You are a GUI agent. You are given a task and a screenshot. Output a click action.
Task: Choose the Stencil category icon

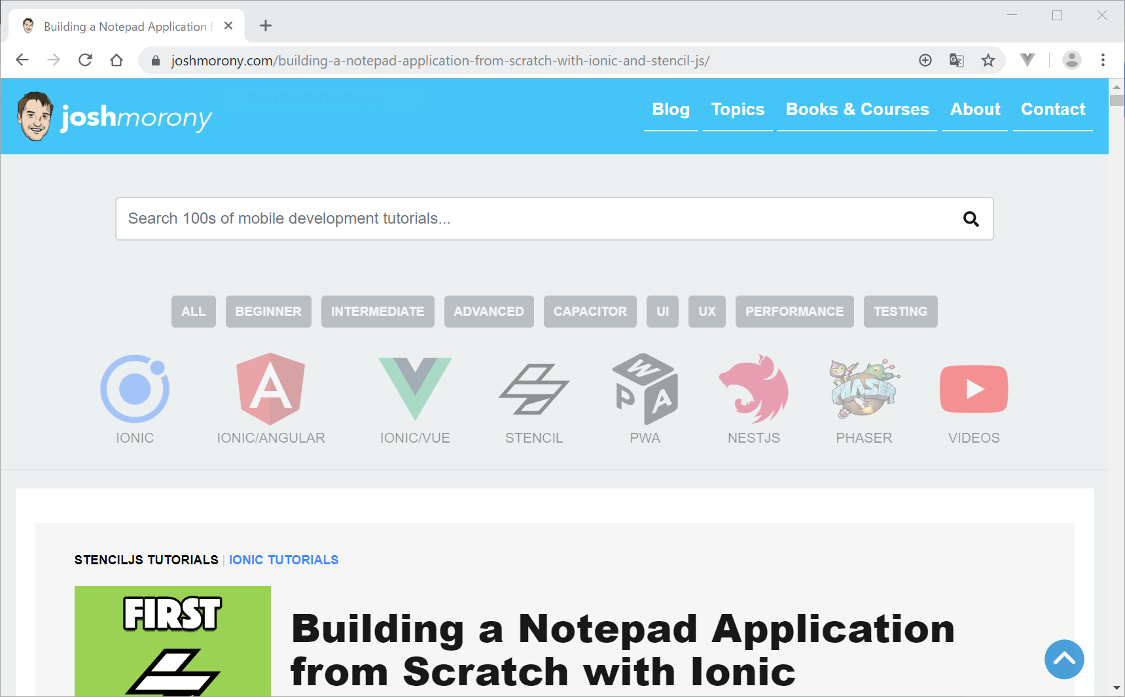coord(534,389)
